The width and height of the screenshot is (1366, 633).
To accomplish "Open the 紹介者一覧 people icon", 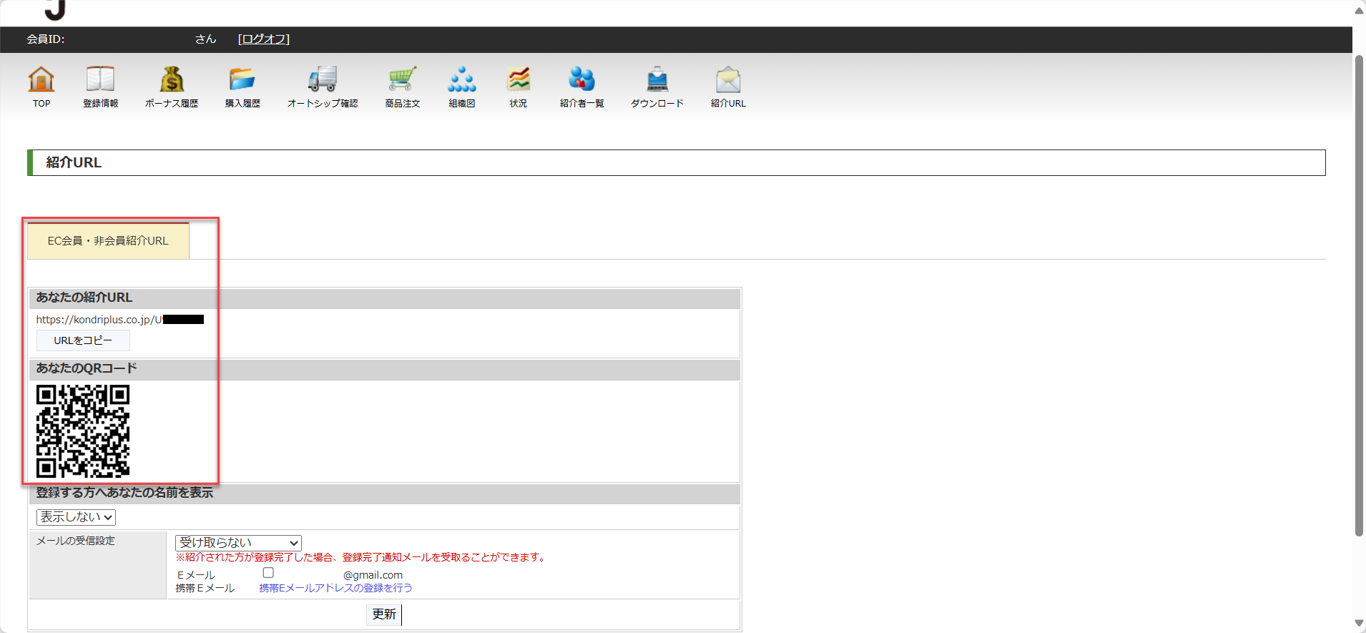I will click(x=582, y=79).
